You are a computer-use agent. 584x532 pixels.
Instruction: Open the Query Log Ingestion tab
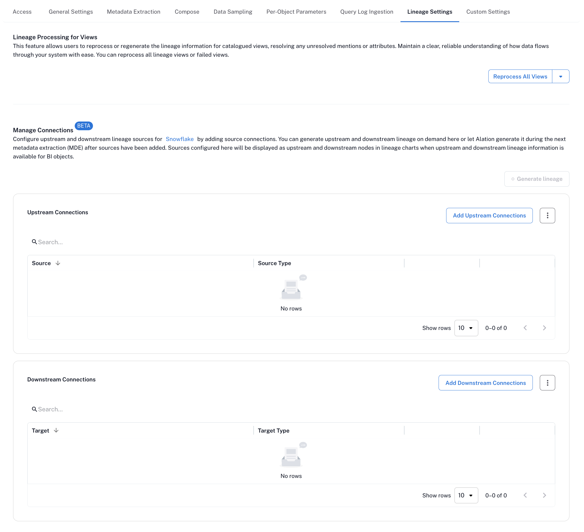366,12
